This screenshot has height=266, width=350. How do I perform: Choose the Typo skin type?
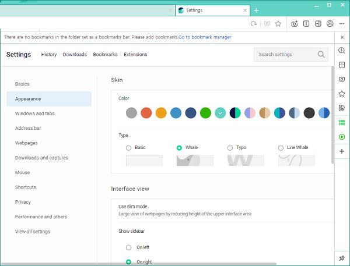tap(230, 148)
